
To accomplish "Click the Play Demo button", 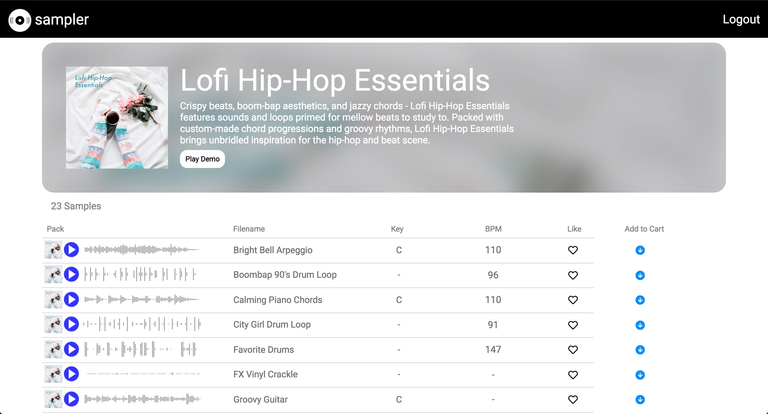I will [202, 159].
